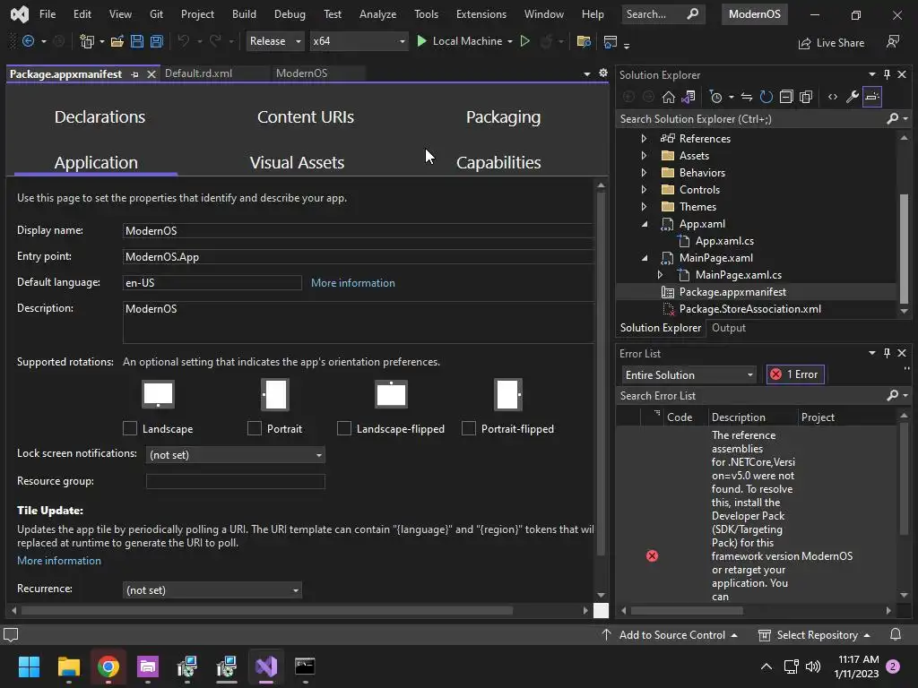Open Lock screen notifications dropdown
Image resolution: width=918 pixels, height=688 pixels.
(x=236, y=454)
